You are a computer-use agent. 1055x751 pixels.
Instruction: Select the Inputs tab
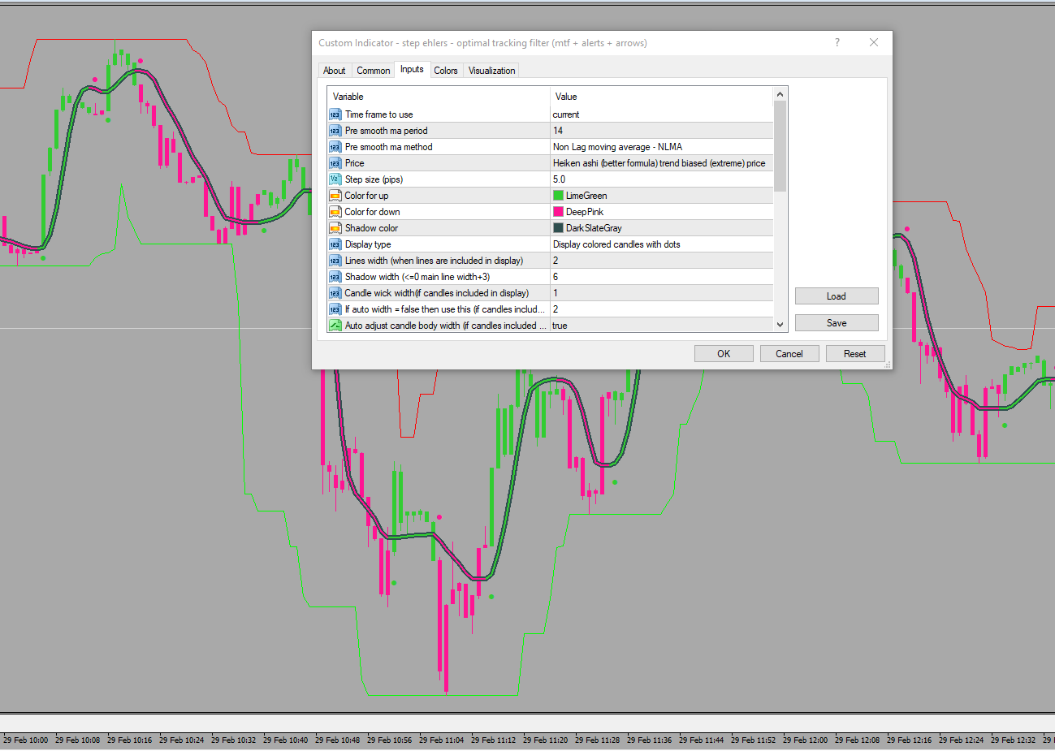click(x=412, y=70)
